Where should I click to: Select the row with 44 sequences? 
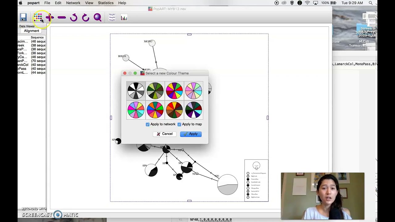(x=32, y=73)
